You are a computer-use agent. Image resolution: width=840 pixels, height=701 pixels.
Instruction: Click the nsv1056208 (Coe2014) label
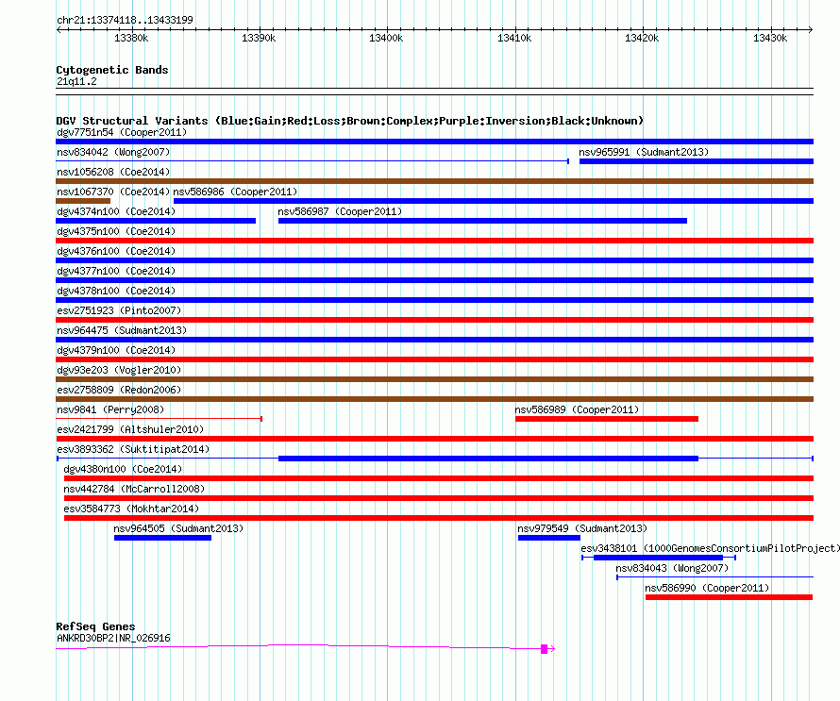(113, 172)
